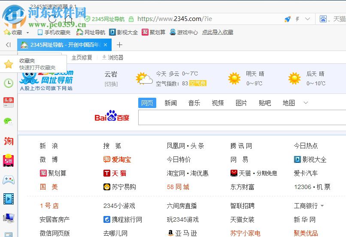This screenshot has height=237, width=346.
Task: Expand more search categories chevron
Action: 306,102
